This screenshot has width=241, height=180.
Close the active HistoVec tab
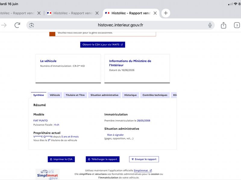click(x=155, y=13)
